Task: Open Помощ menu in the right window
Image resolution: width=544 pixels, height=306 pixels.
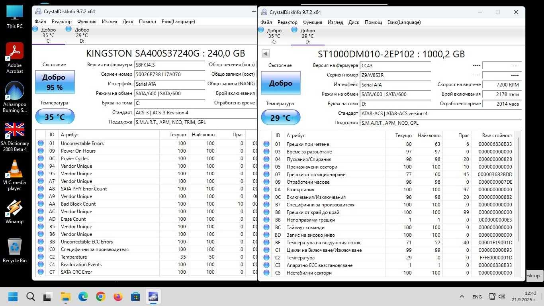Action: 373,22
